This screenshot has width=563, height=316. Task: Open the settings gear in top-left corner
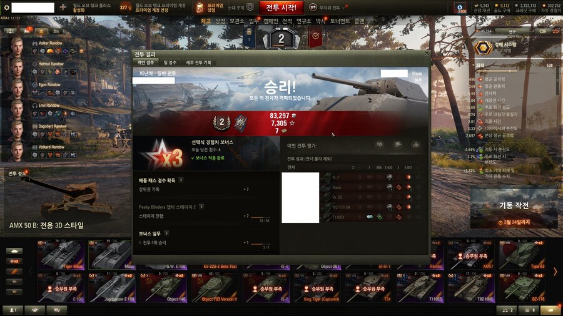click(x=6, y=7)
